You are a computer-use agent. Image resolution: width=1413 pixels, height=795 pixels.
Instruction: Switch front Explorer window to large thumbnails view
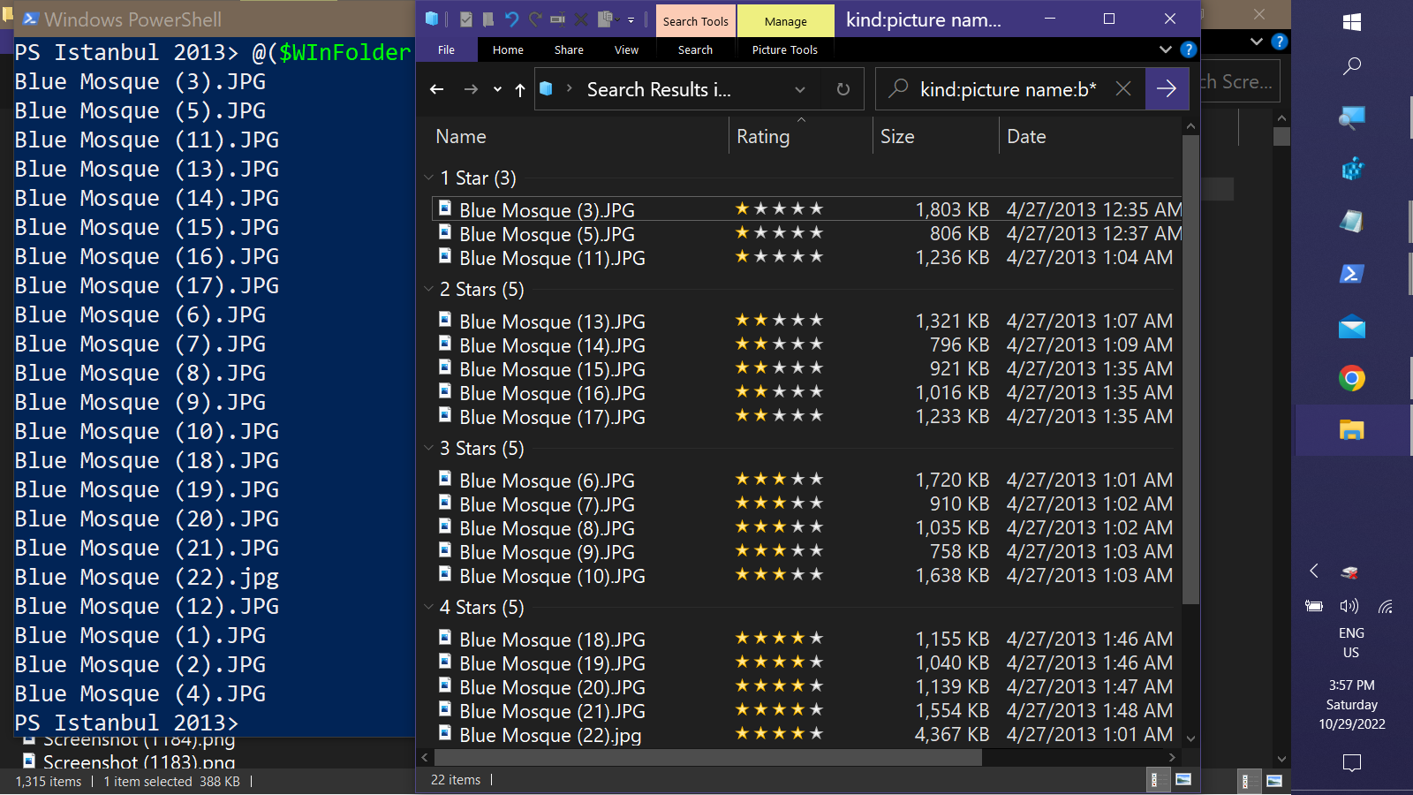1183,779
